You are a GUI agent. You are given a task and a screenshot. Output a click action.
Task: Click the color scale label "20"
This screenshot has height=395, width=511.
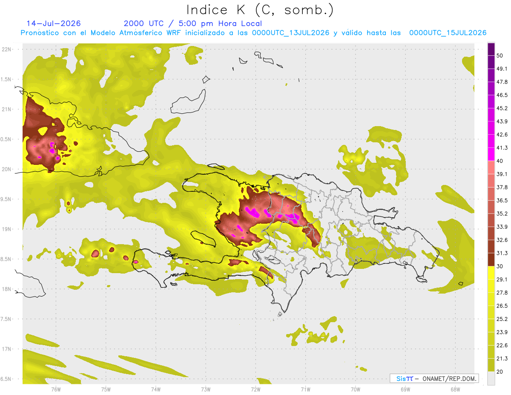(x=500, y=372)
